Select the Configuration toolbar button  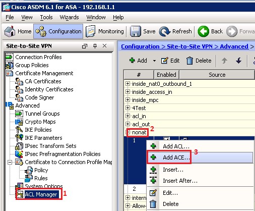pyautogui.click(x=58, y=31)
